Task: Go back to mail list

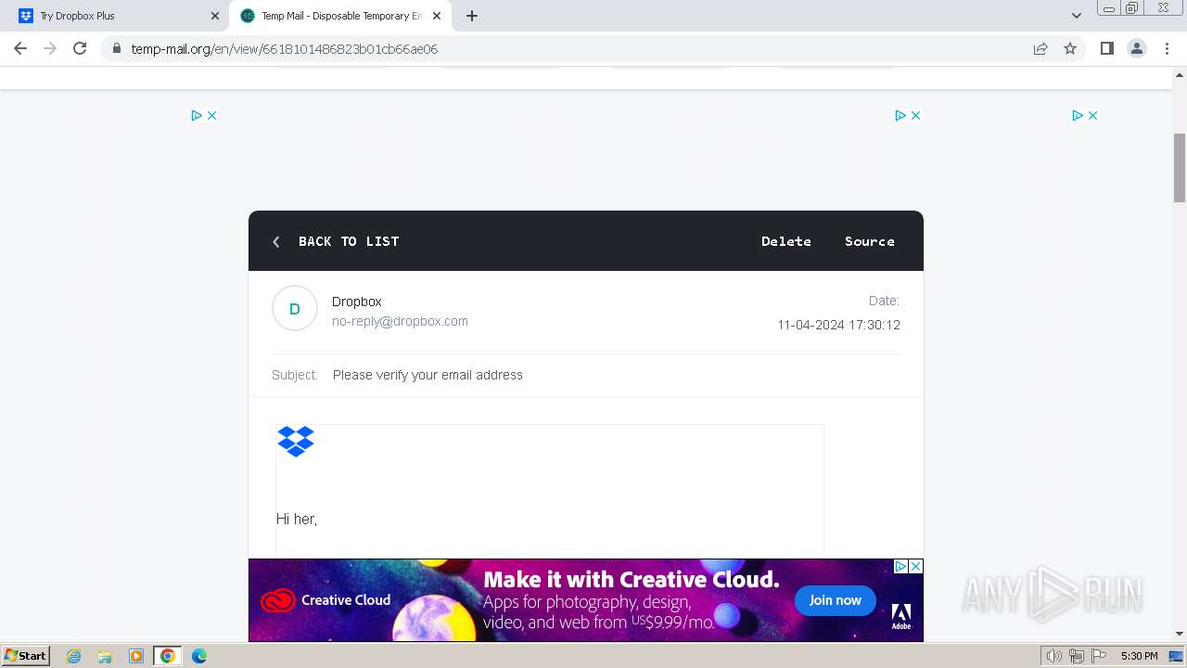Action: coord(336,241)
